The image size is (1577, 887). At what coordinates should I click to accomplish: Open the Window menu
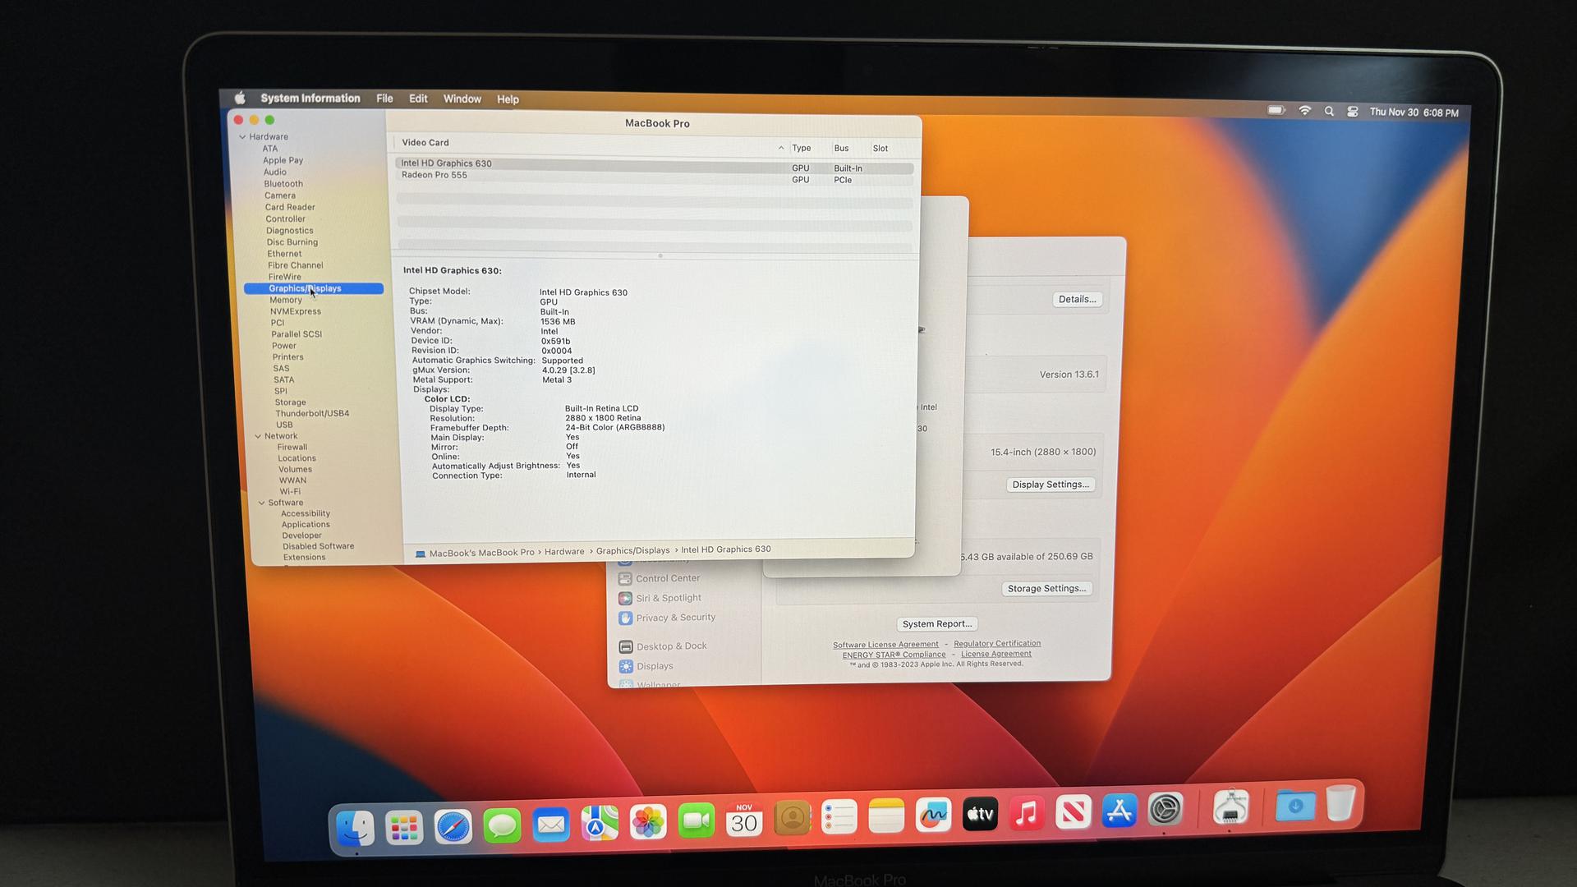462,99
